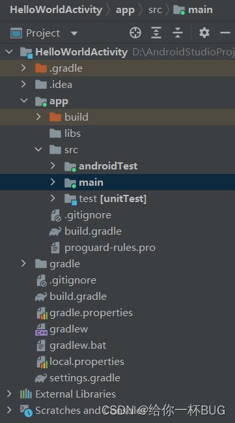Select the local.properties file

(x=87, y=362)
